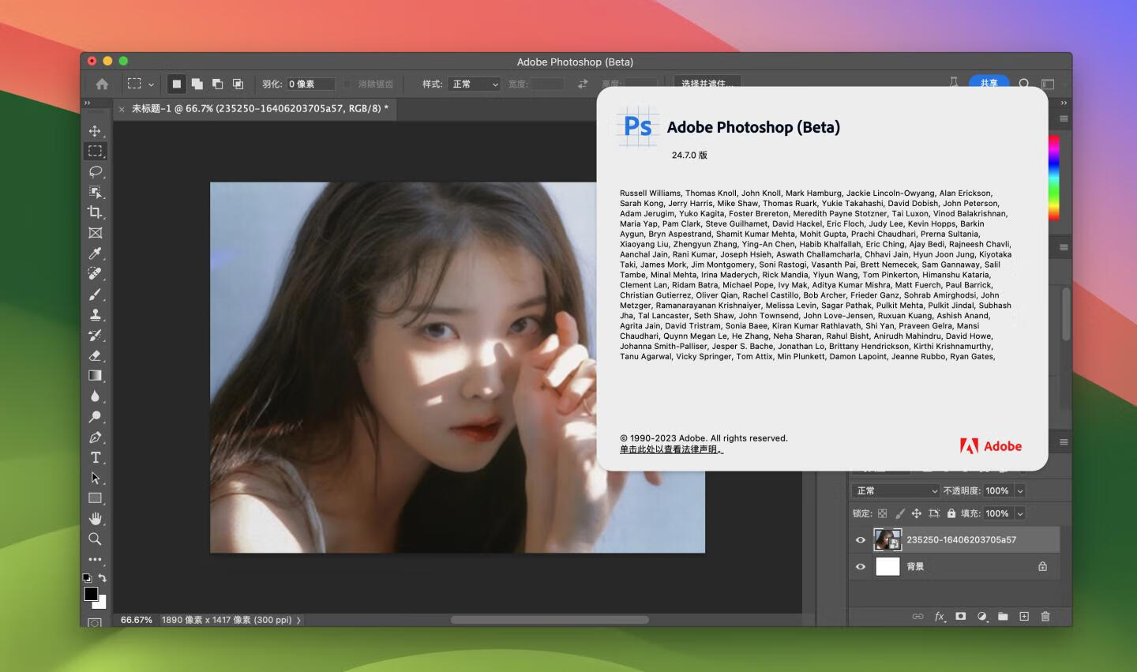Select the Blur tool
Image resolution: width=1137 pixels, height=672 pixels.
[95, 396]
